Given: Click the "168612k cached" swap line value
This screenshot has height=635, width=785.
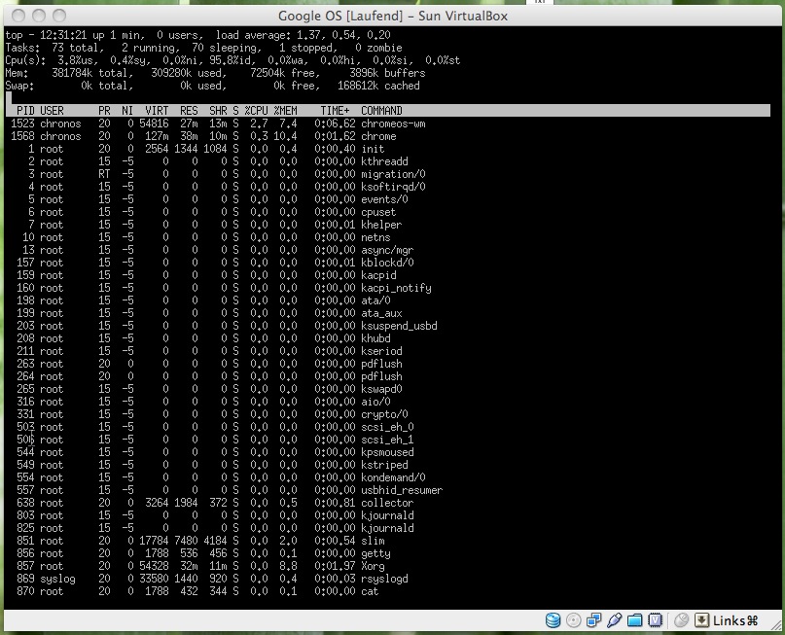Looking at the screenshot, I should pyautogui.click(x=378, y=86).
